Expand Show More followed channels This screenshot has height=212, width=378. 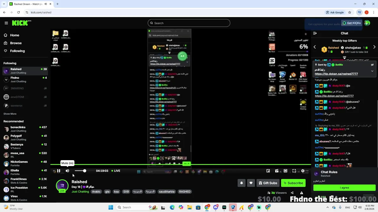coord(10,114)
